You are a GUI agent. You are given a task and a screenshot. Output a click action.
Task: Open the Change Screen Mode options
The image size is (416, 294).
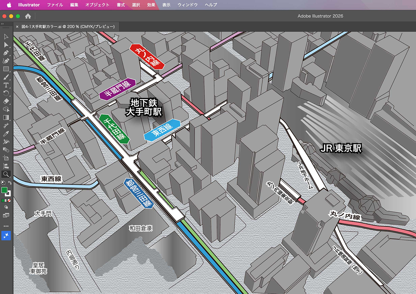[x=6, y=216]
